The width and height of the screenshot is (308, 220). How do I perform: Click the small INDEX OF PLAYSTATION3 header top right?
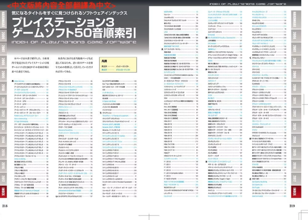point(248,4)
